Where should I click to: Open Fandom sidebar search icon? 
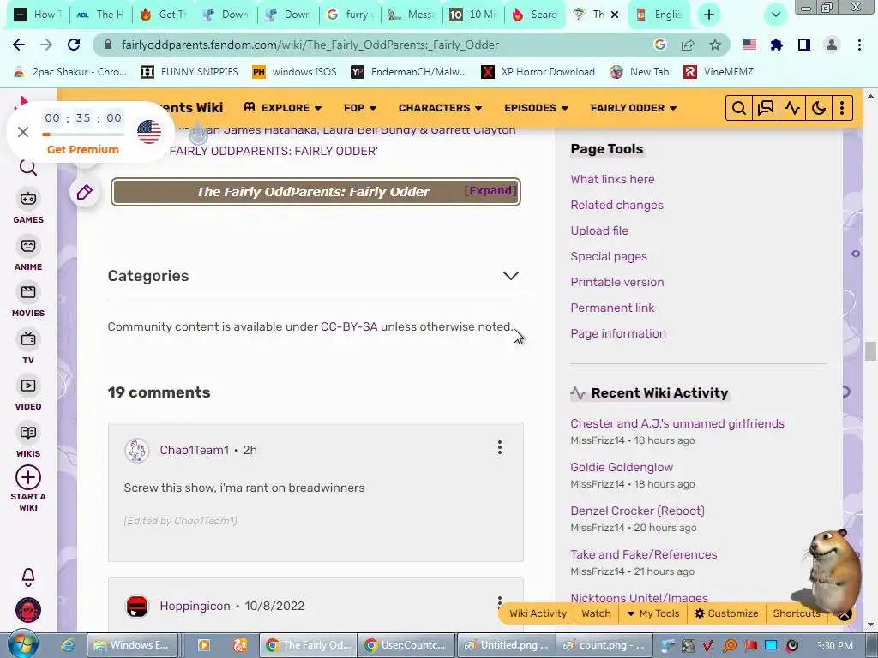click(28, 167)
